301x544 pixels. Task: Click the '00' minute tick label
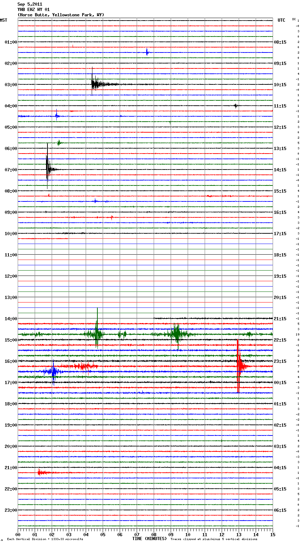[18, 534]
